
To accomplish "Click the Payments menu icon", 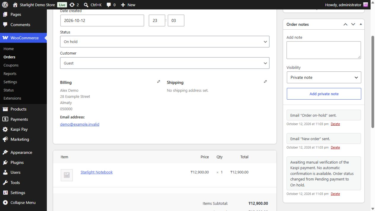I will [5, 119].
